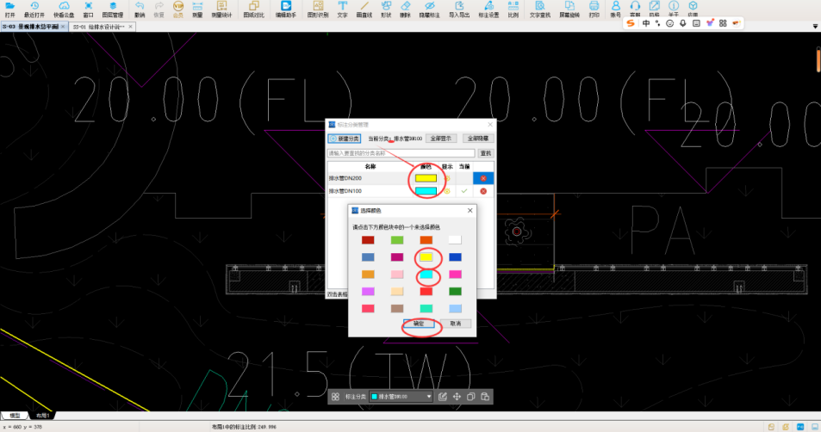Click the 打印 print icon
821x432 pixels.
pyautogui.click(x=594, y=9)
